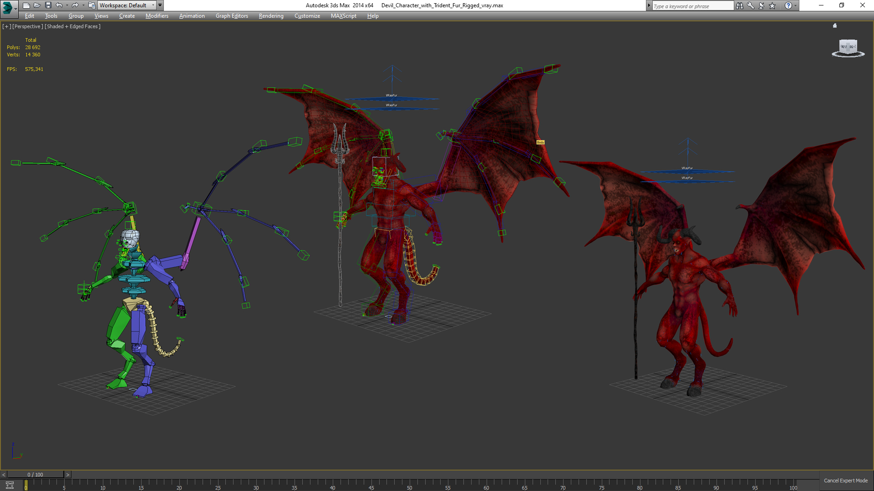Click the previous frame arrow button
Screen dimensions: 874x491
[4, 475]
